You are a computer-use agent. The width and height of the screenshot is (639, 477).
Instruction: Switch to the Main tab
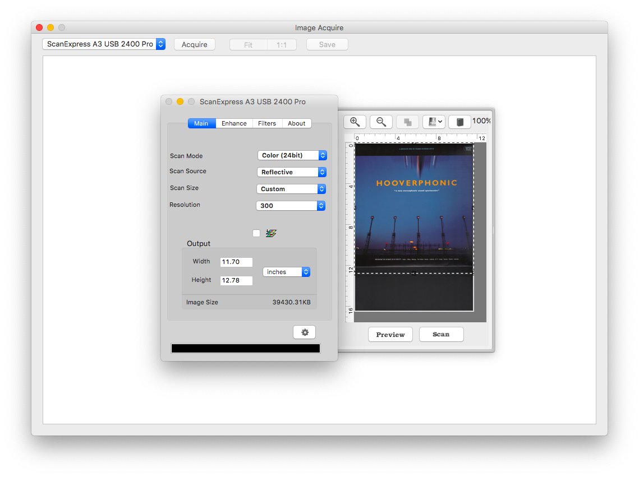point(201,123)
